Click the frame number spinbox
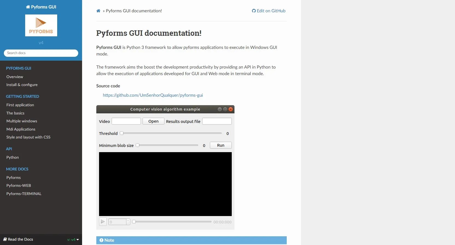 pos(119,222)
